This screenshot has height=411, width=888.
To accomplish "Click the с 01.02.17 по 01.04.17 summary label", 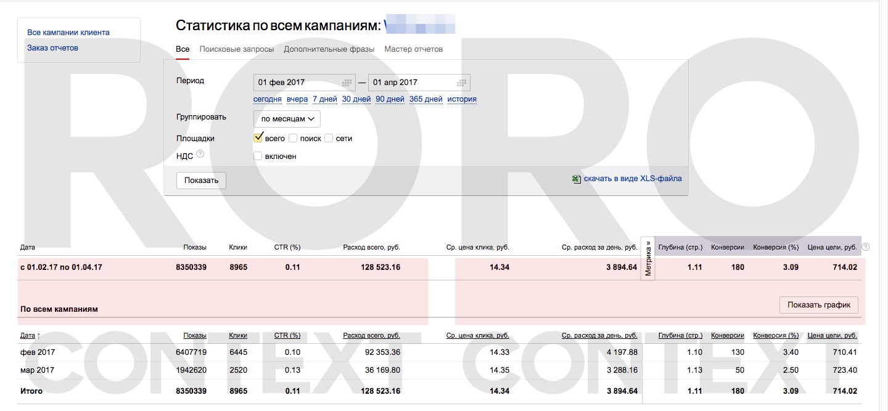I will click(x=61, y=267).
